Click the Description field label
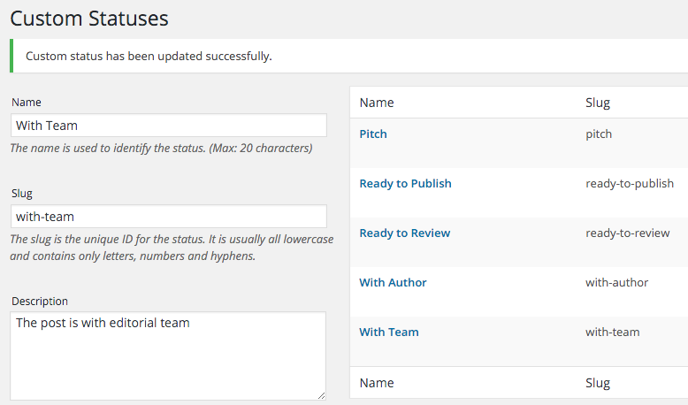Image resolution: width=688 pixels, height=405 pixels. pos(40,301)
